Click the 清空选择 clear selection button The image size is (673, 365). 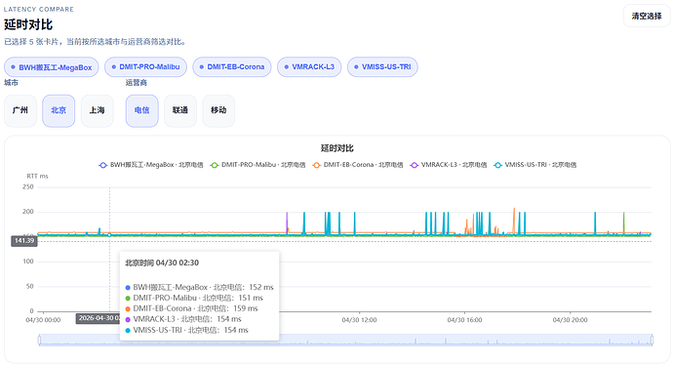(x=647, y=16)
